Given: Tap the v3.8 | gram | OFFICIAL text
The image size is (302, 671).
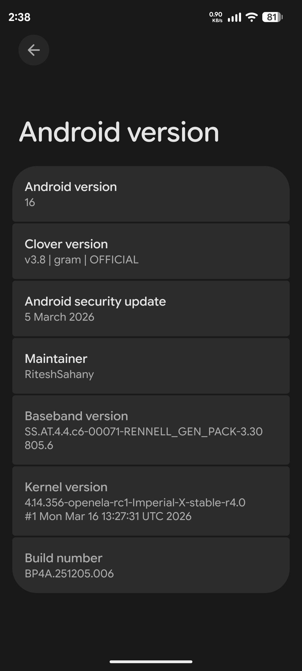Looking at the screenshot, I should (x=81, y=260).
